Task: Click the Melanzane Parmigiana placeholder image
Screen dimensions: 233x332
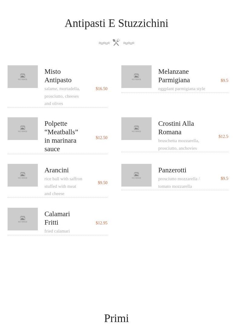Action: (x=136, y=76)
